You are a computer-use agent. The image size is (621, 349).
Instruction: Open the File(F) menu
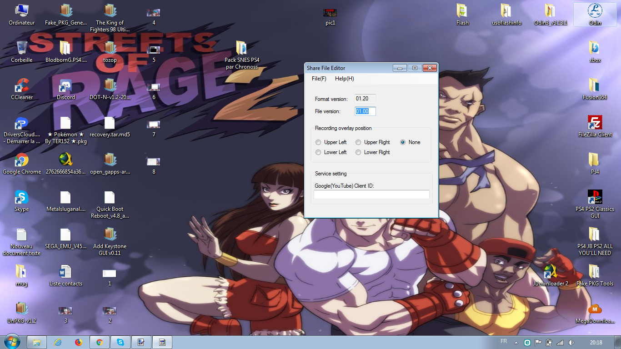(319, 79)
